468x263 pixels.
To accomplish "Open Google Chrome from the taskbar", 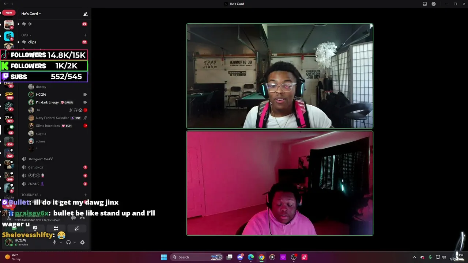I will [x=261, y=257].
